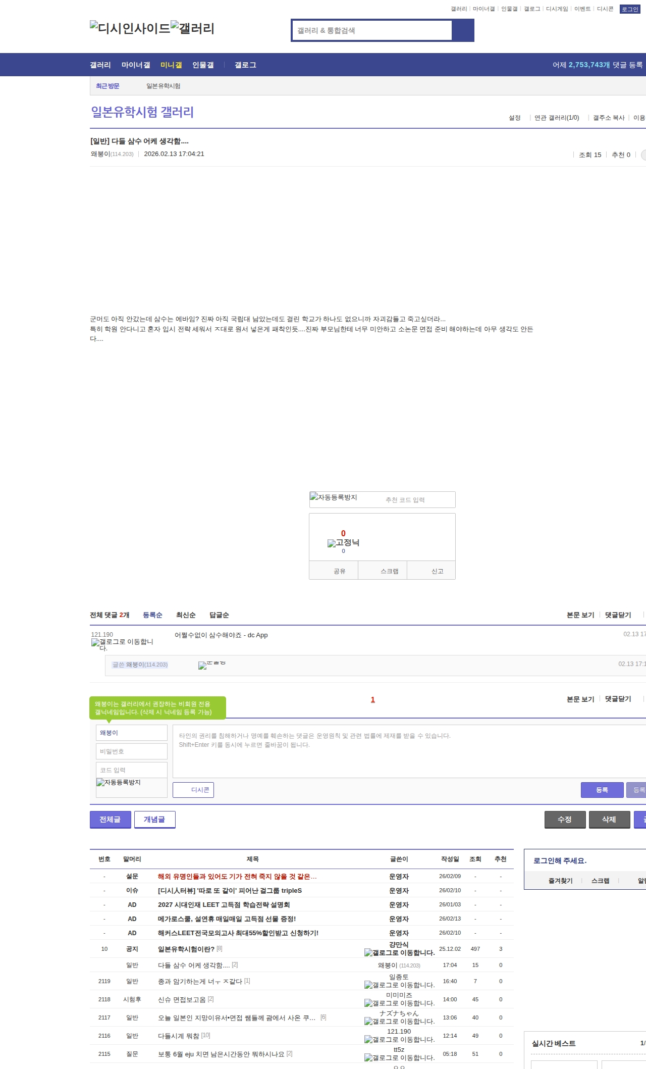Focus the 비밀번호 field in the comment form

(131, 751)
